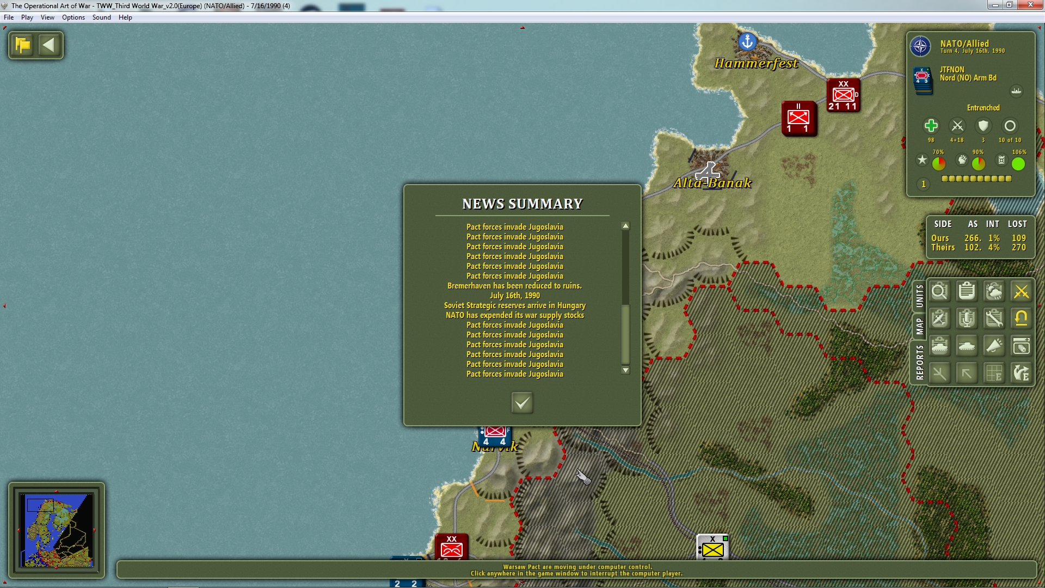Screen dimensions: 1045x588
Task: Click 'Soviet Strategic reserves arrive in Hungary' line
Action: 514,305
